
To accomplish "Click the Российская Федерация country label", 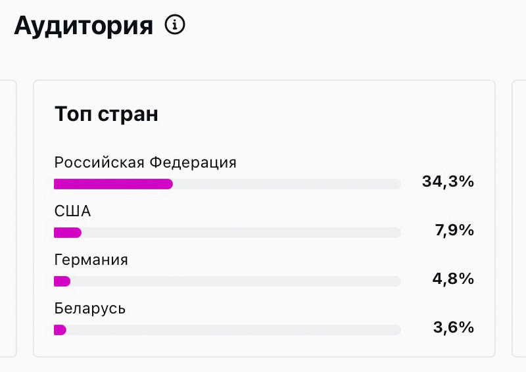I will pos(145,162).
